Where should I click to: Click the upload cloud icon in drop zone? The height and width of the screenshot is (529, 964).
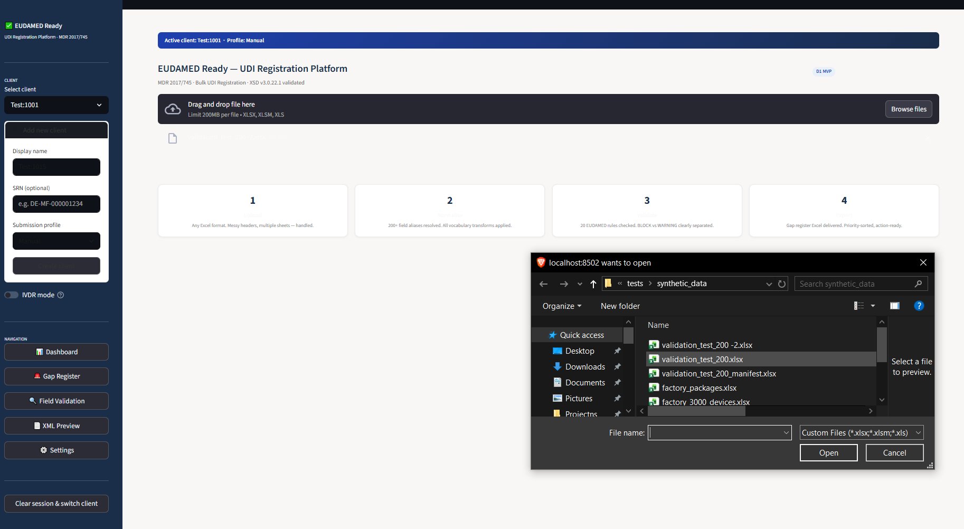coord(172,108)
